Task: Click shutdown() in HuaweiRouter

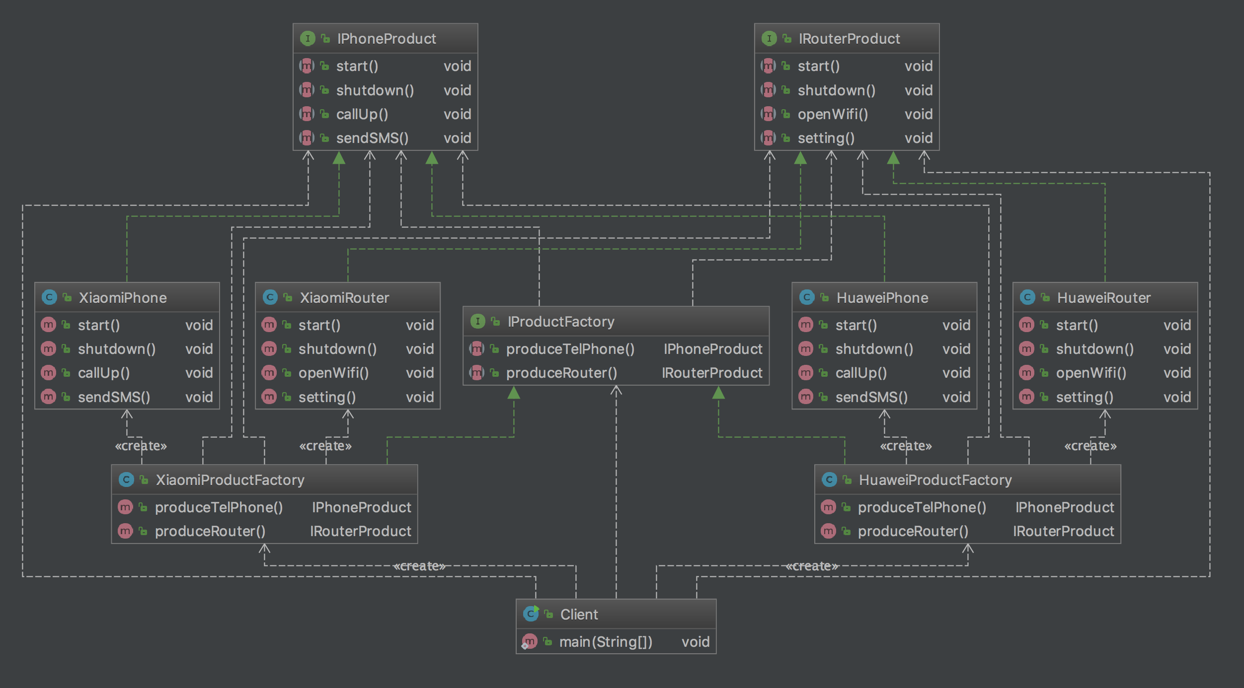Action: [1095, 349]
